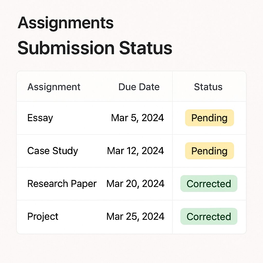Click the empty Status cell area beside Essay badge
This screenshot has height=263, width=263.
(179, 118)
